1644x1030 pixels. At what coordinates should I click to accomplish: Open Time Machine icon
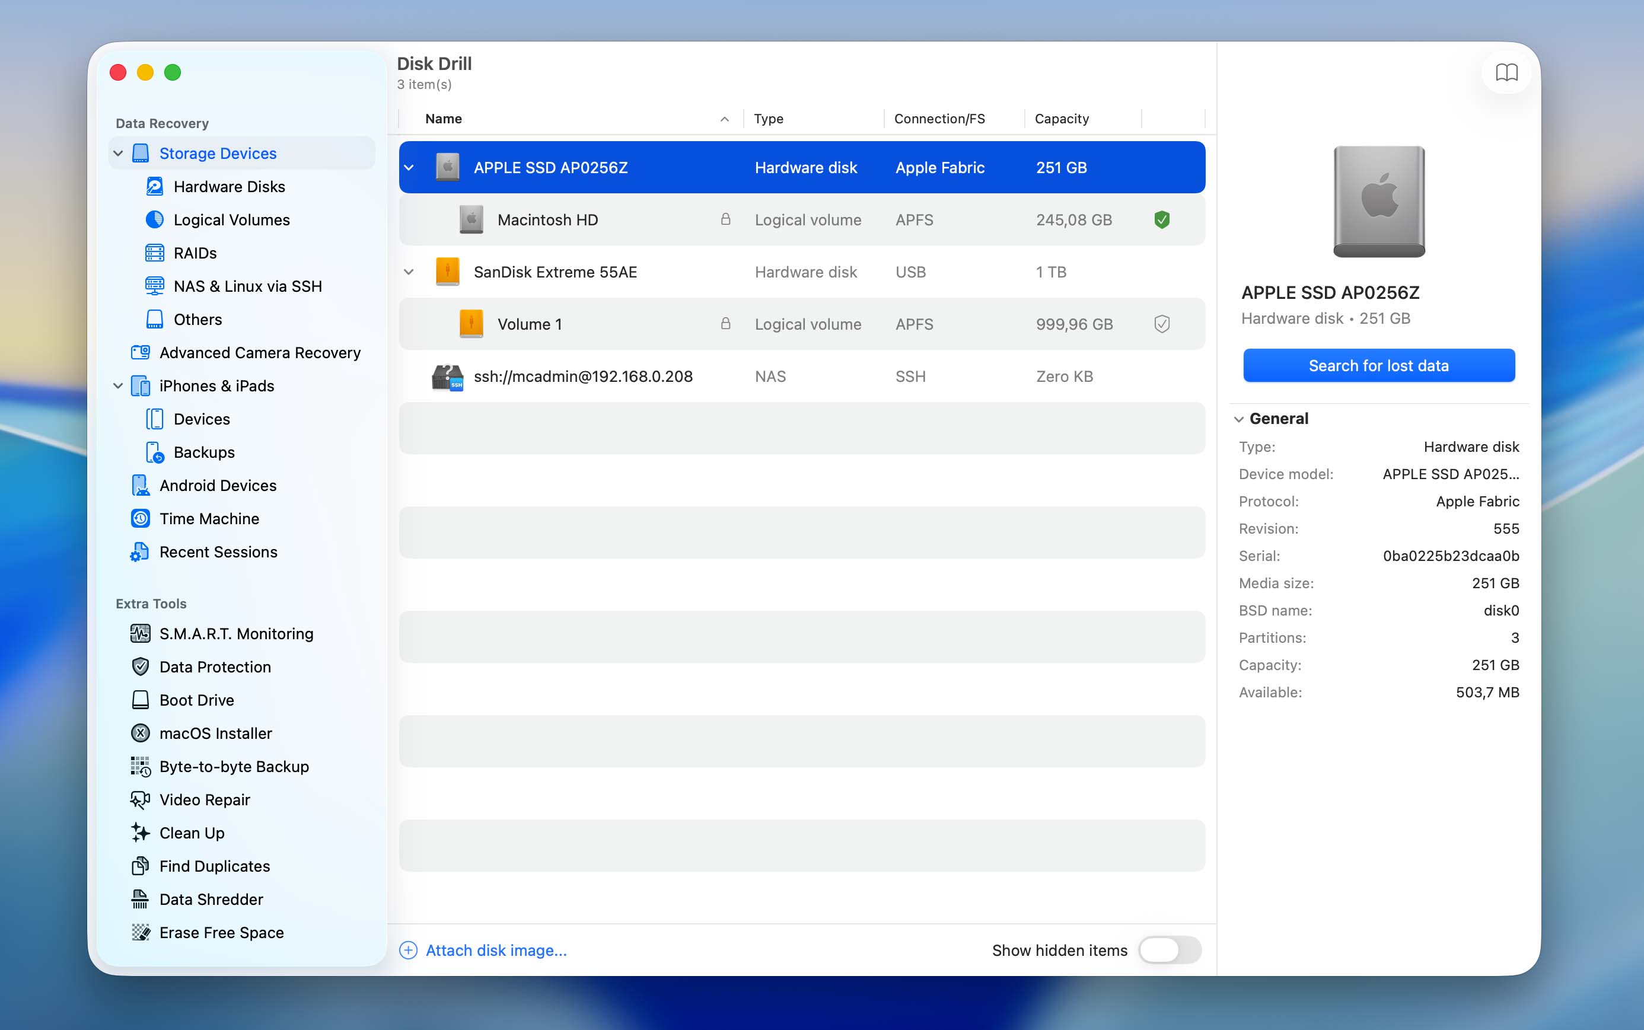point(141,518)
